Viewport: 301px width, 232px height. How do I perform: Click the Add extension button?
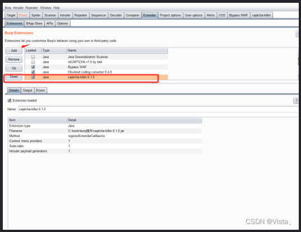(x=14, y=51)
